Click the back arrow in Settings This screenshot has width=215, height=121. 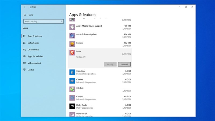click(25, 7)
